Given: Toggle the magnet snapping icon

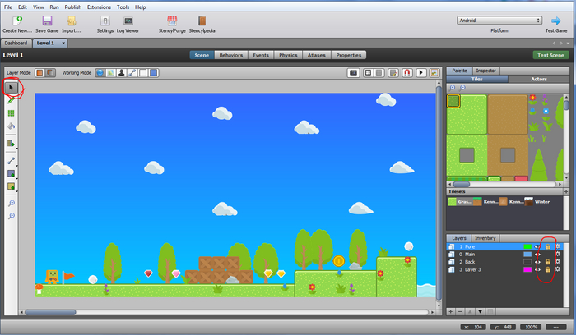Looking at the screenshot, I should click(406, 72).
